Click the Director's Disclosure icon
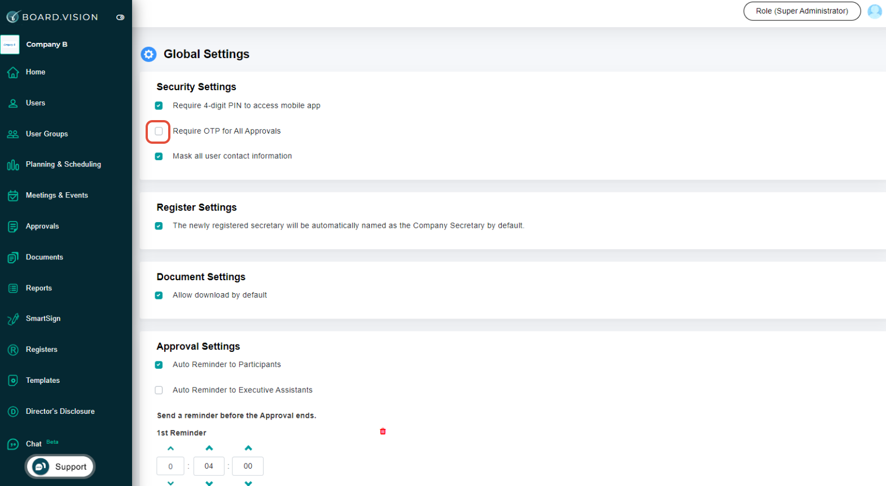Viewport: 886px width, 486px height. click(x=13, y=412)
